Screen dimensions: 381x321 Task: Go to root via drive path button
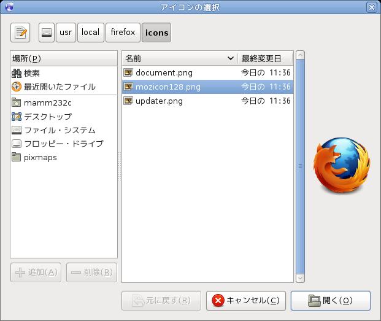(47, 33)
